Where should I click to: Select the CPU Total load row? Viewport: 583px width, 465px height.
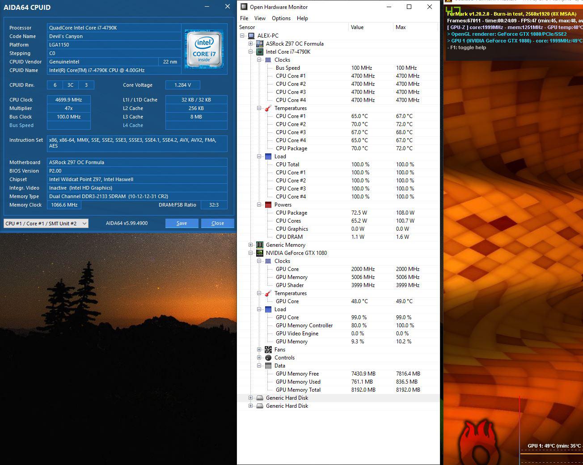(x=338, y=165)
